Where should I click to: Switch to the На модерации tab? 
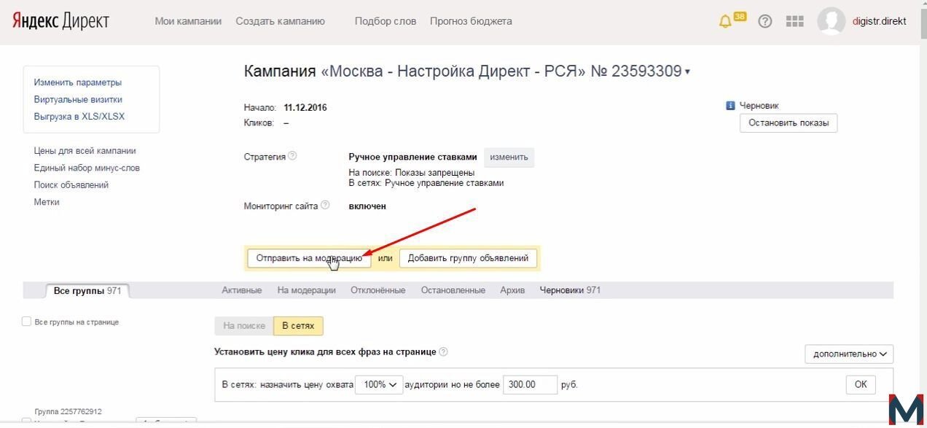[x=307, y=290]
